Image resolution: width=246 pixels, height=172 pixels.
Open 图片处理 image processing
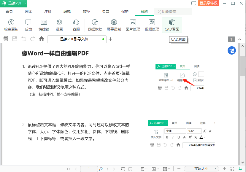(133, 25)
